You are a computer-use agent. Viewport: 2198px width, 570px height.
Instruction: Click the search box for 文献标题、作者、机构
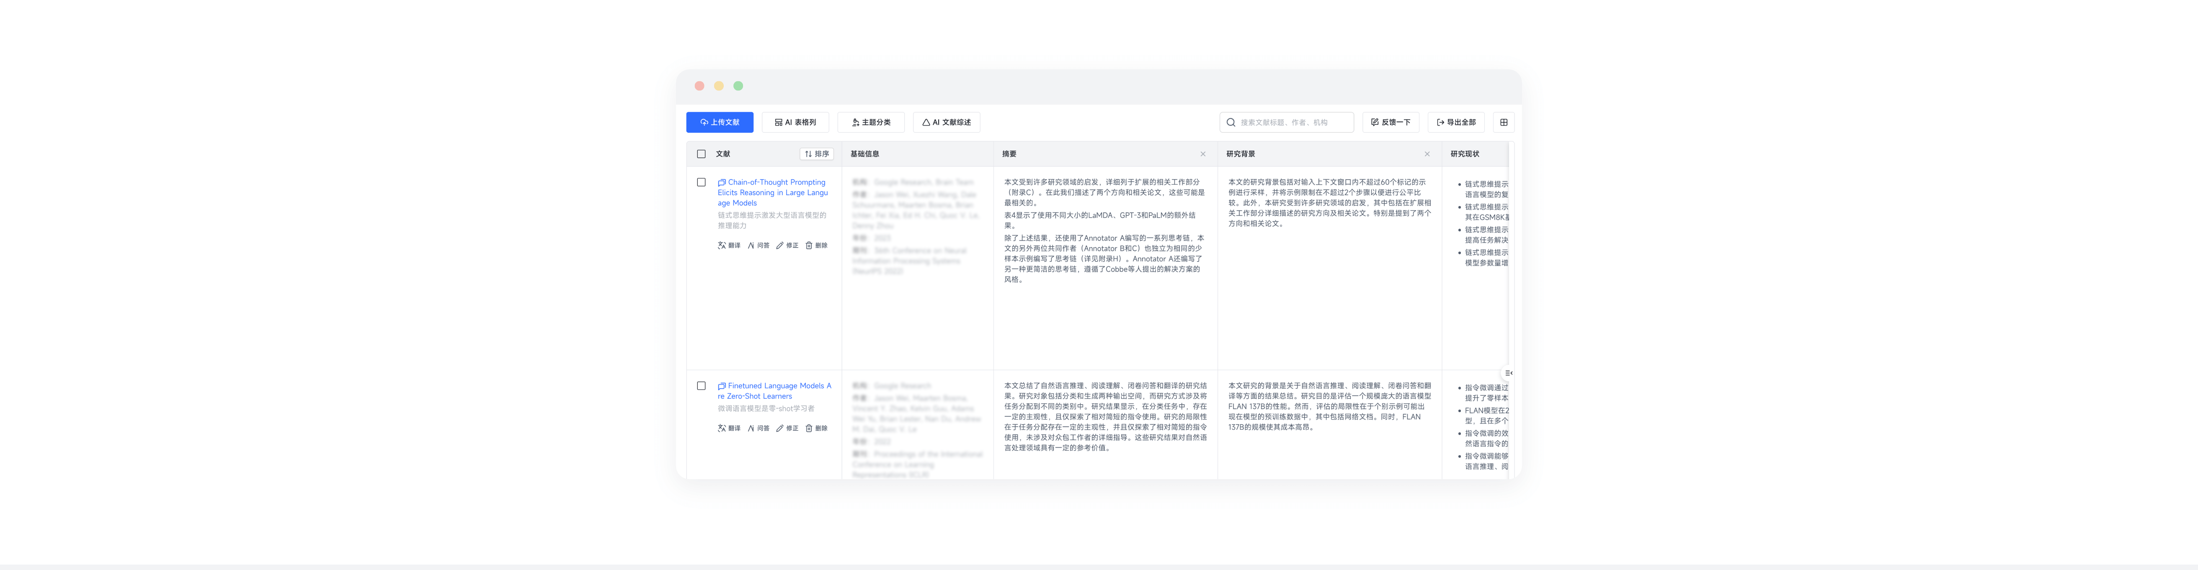(1287, 122)
